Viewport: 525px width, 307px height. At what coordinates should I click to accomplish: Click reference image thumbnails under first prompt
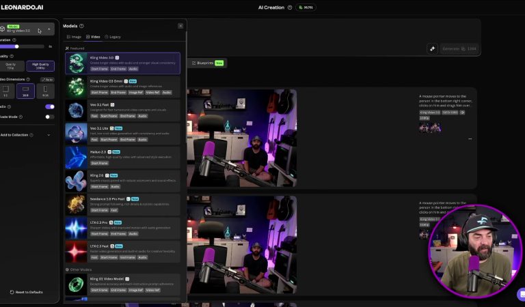pyautogui.click(x=430, y=128)
